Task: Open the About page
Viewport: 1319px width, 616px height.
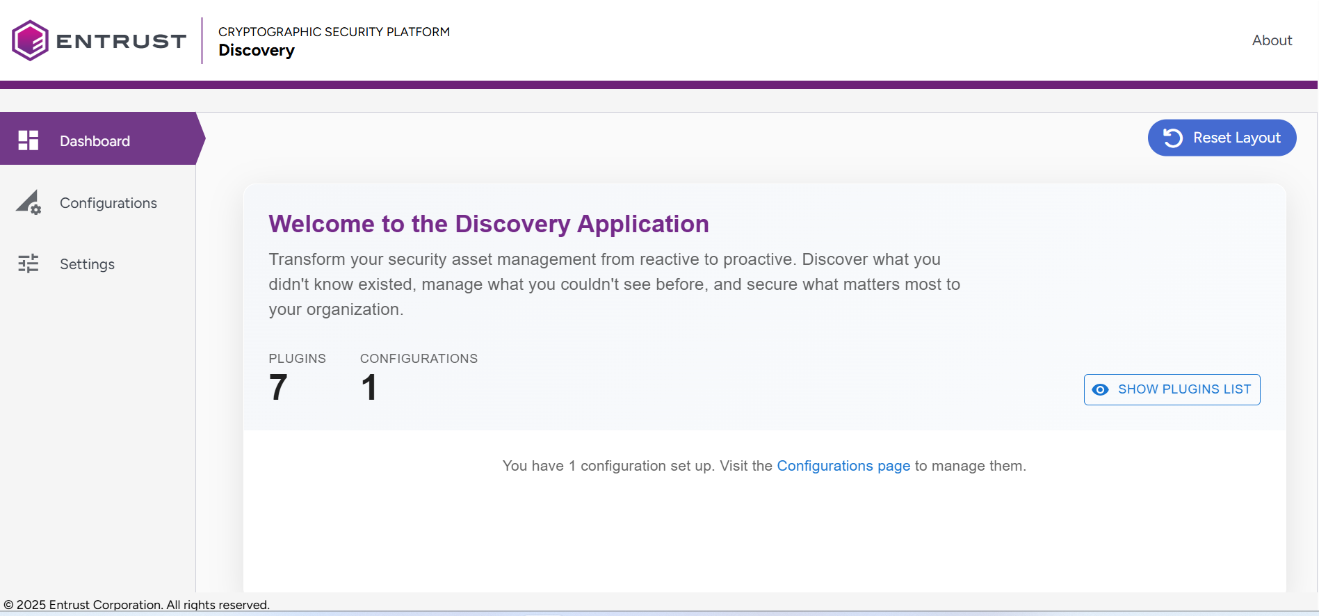Action: (x=1271, y=40)
